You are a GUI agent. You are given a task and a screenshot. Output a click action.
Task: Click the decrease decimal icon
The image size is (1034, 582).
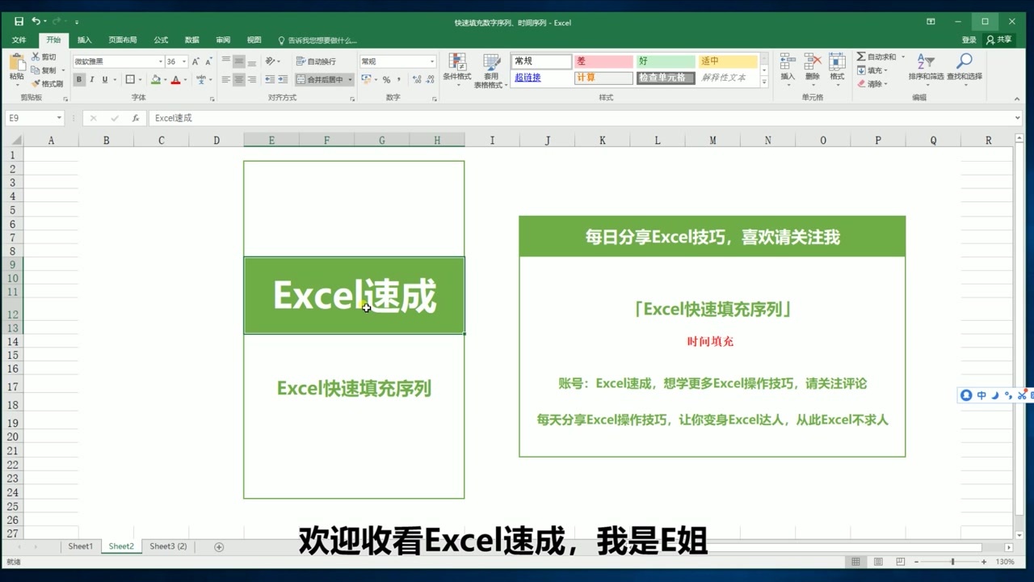tap(430, 79)
